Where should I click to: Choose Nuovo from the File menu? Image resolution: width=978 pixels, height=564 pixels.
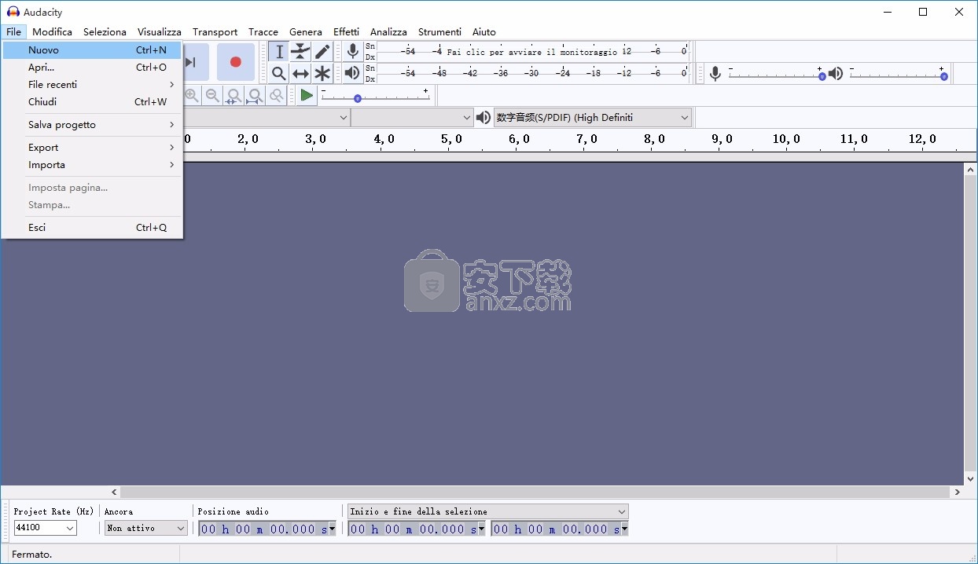pos(93,50)
